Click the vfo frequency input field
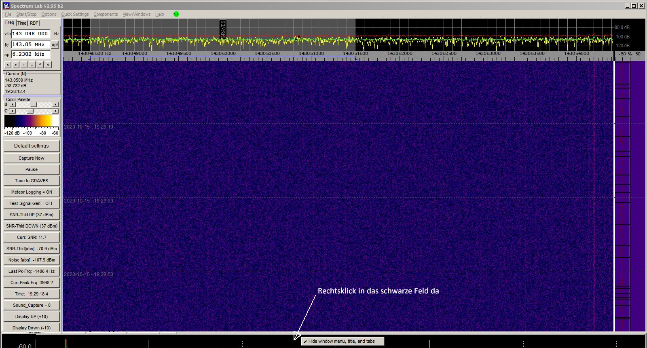This screenshot has width=647, height=348. pyautogui.click(x=31, y=34)
